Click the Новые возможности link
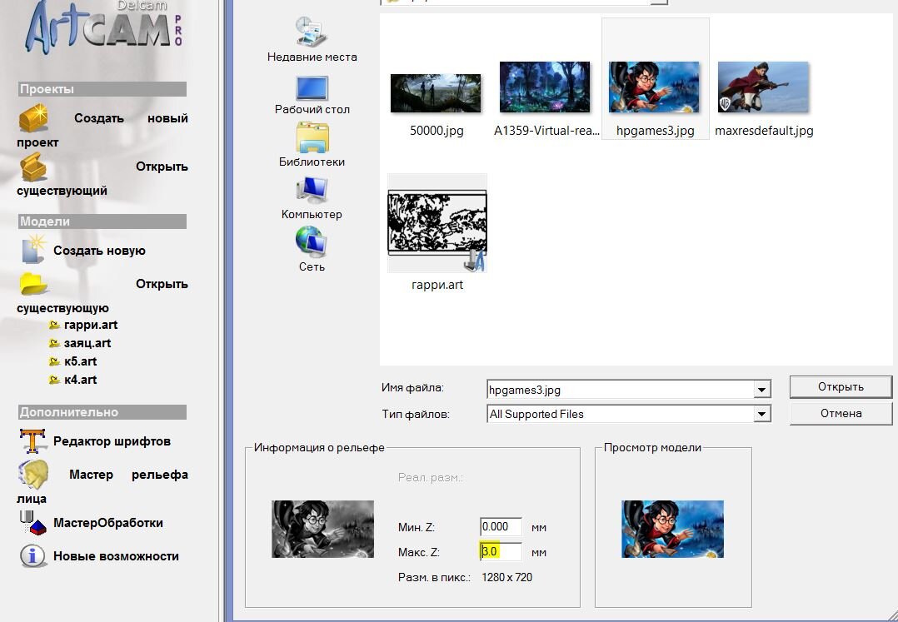Image resolution: width=898 pixels, height=622 pixels. 116,556
